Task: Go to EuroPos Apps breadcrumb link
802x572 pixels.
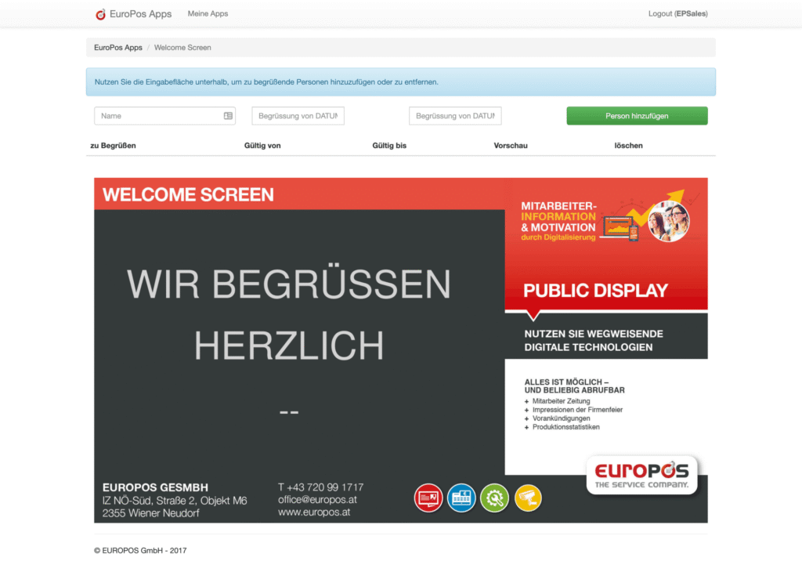Action: [118, 48]
